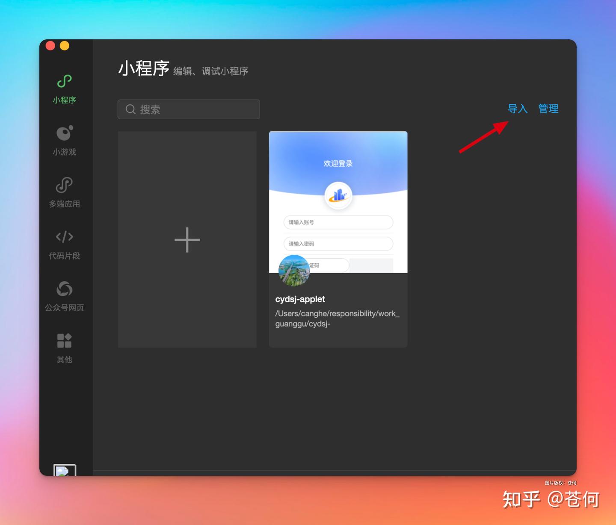Select the 公众号网页 official account icon
This screenshot has width=616, height=525.
coord(64,289)
